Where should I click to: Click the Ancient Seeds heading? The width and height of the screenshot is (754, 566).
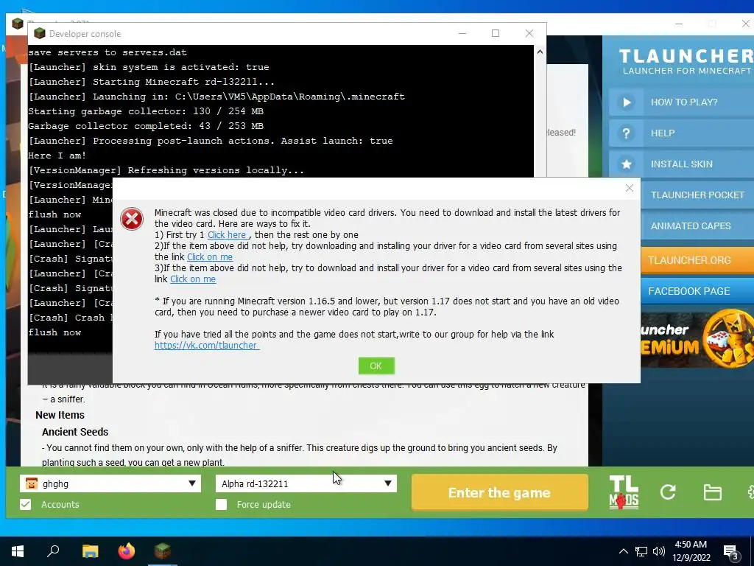75,432
